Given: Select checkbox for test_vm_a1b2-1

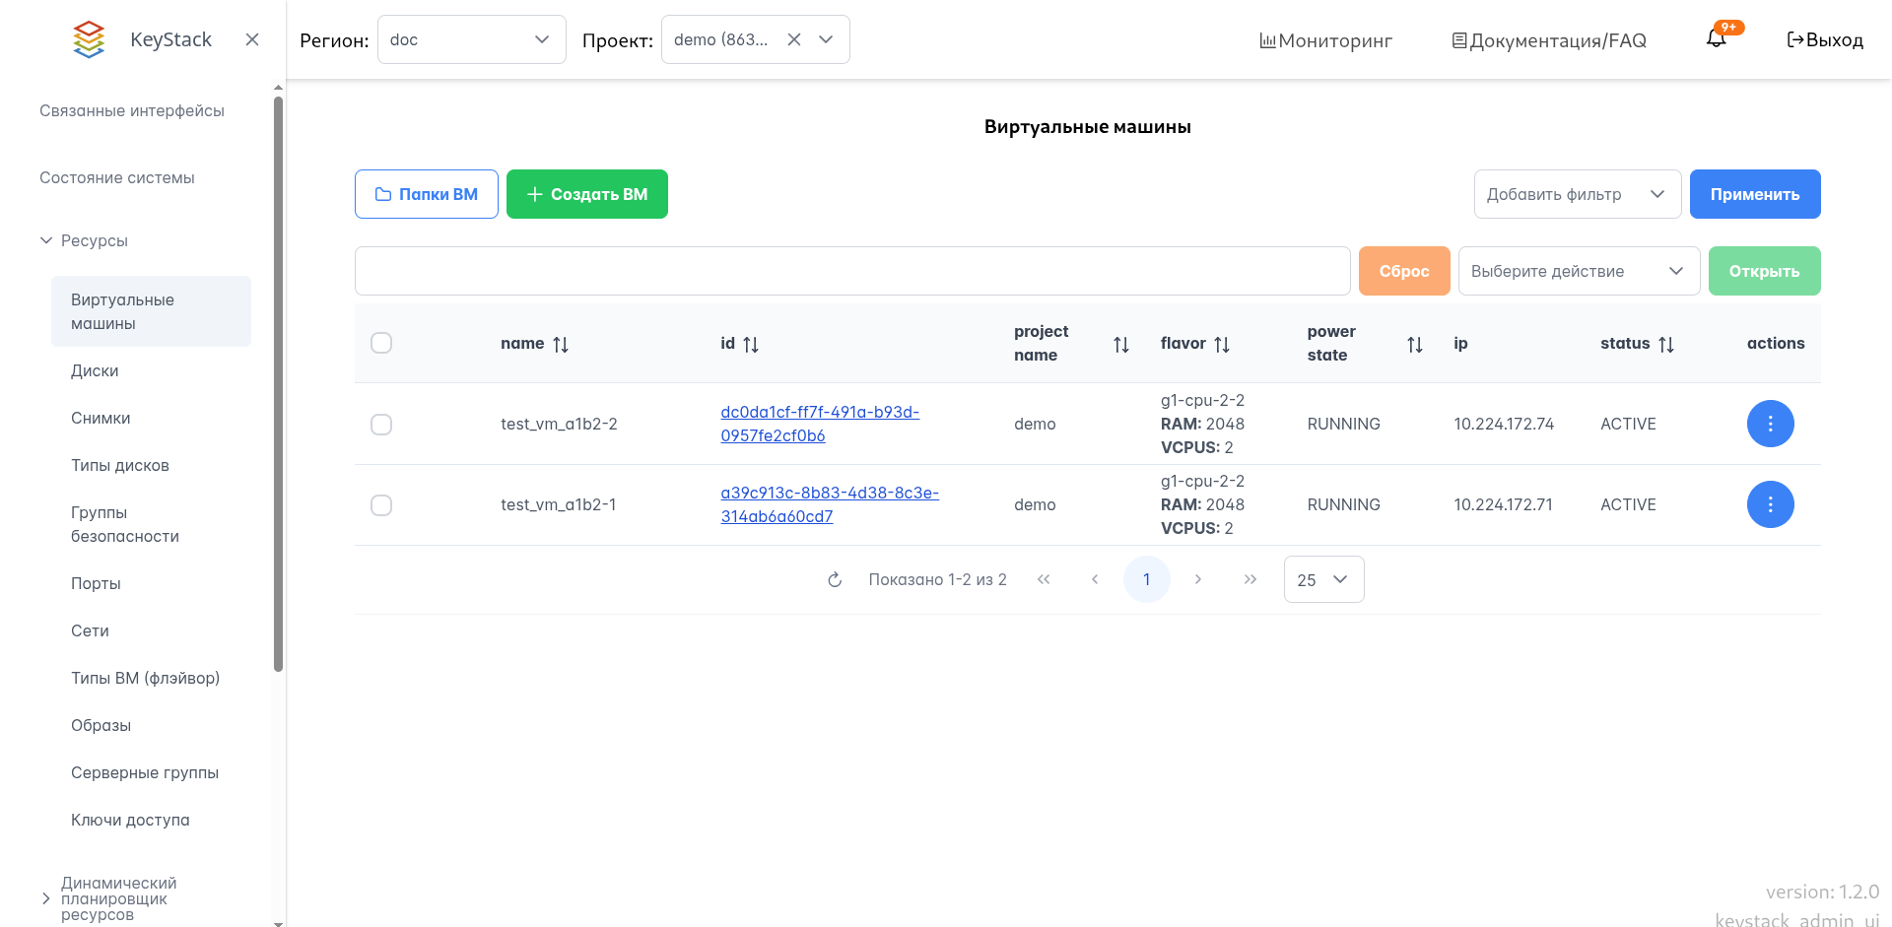Looking at the screenshot, I should pos(381,505).
